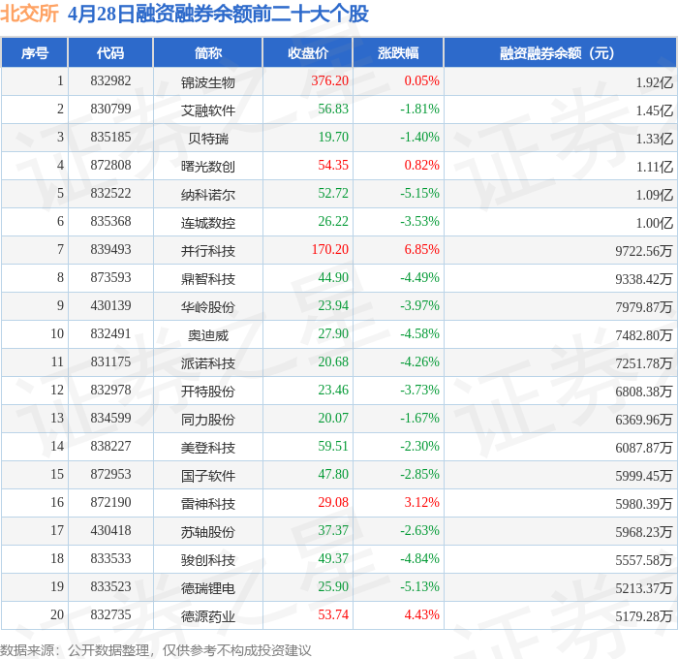Select stock name 开特股份
Image resolution: width=678 pixels, height=659 pixels.
pyautogui.click(x=208, y=392)
